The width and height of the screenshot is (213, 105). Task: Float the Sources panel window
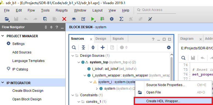point(170,39)
